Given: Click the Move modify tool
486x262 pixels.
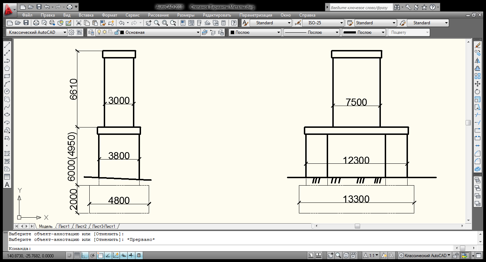Looking at the screenshot, I should 478,83.
